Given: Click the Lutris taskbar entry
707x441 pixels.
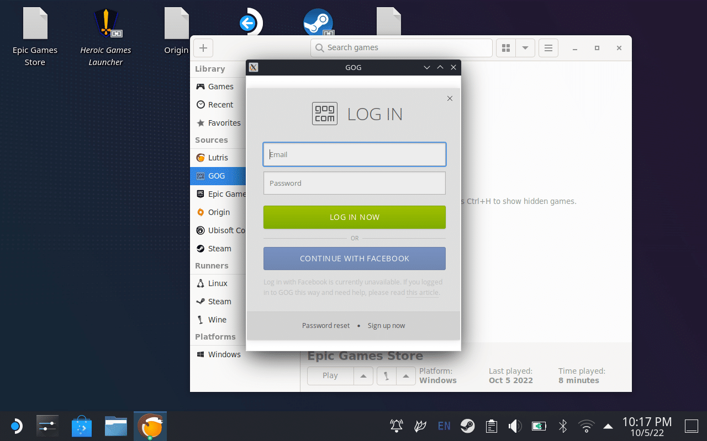Looking at the screenshot, I should click(150, 426).
